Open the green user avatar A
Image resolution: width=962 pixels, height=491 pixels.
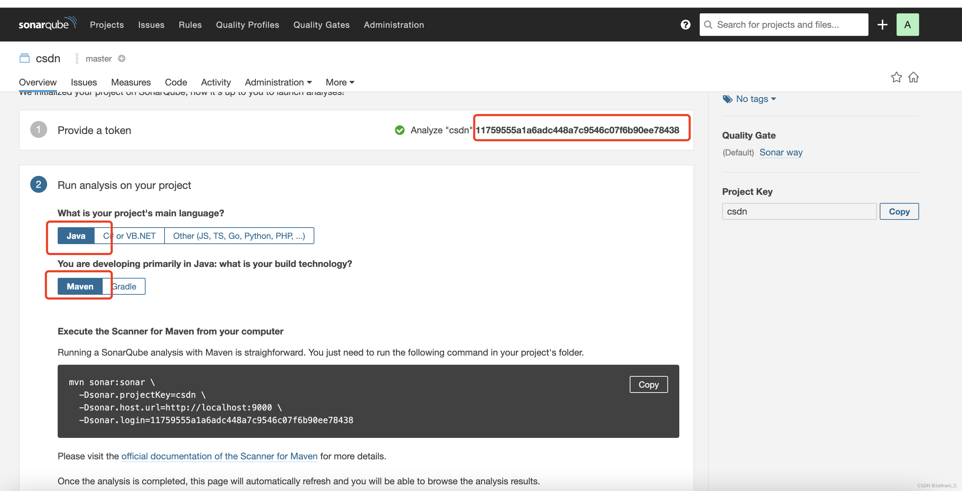coord(907,25)
